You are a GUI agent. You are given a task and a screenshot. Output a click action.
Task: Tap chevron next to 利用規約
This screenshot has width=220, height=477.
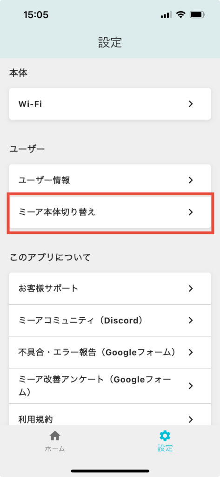point(191,420)
